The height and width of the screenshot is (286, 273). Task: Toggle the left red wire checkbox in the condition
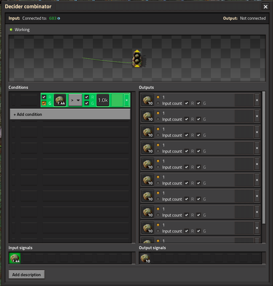44,97
